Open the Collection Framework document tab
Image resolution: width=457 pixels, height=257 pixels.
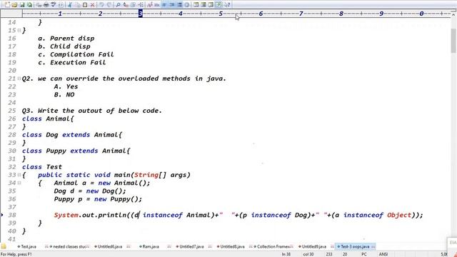(273, 246)
